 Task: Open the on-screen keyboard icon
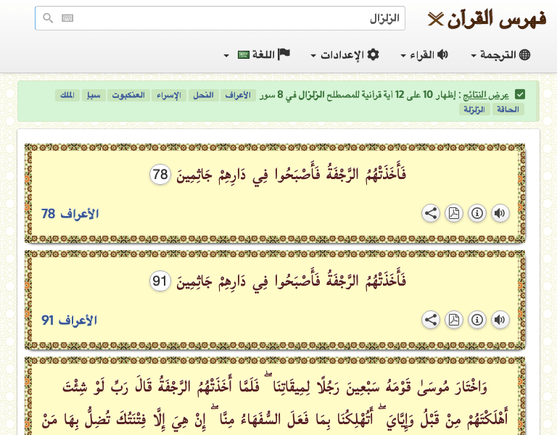[67, 18]
